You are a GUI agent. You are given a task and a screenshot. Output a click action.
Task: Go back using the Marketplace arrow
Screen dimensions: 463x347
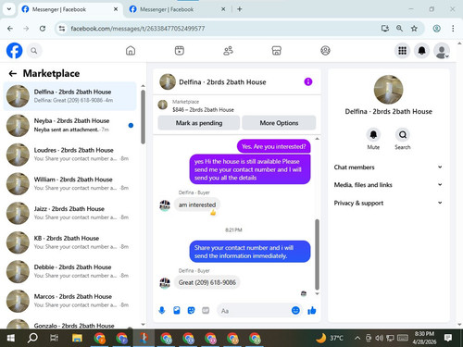pyautogui.click(x=13, y=73)
